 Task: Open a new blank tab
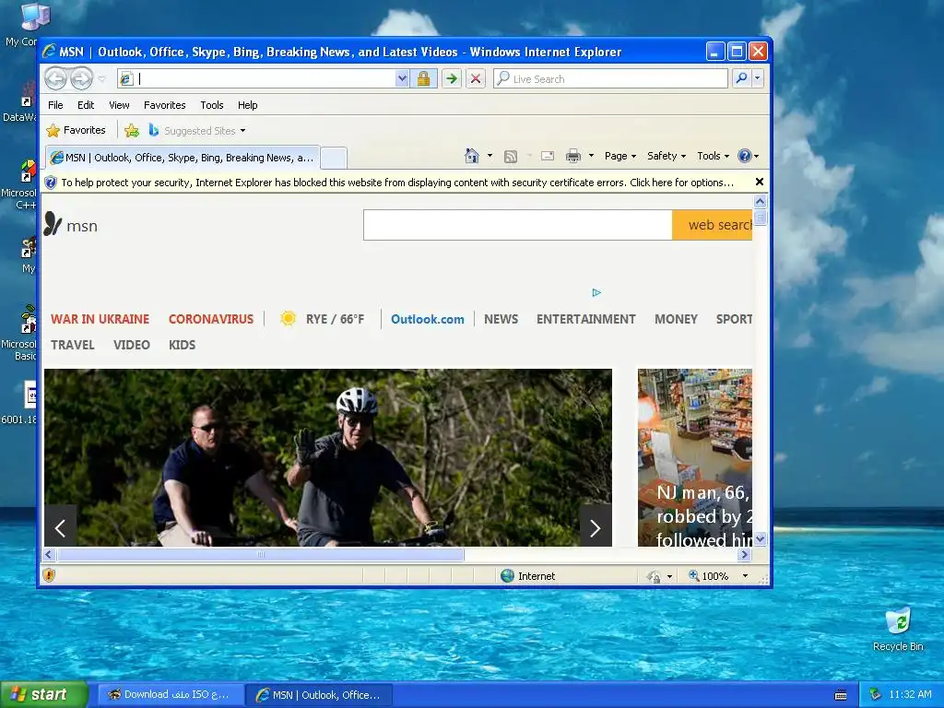coord(334,158)
